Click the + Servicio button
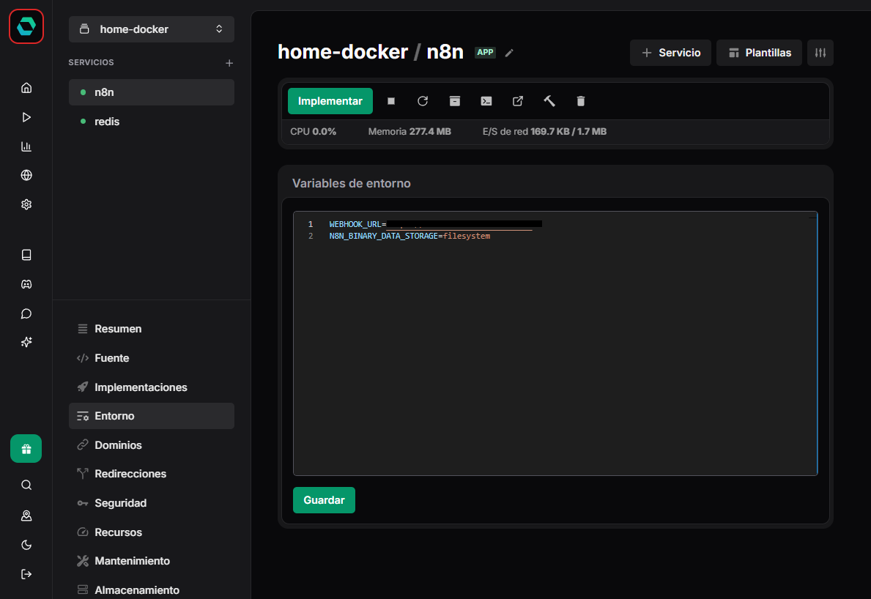This screenshot has height=599, width=871. tap(670, 53)
